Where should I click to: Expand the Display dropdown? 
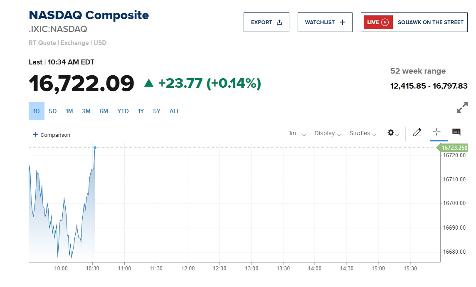click(328, 134)
